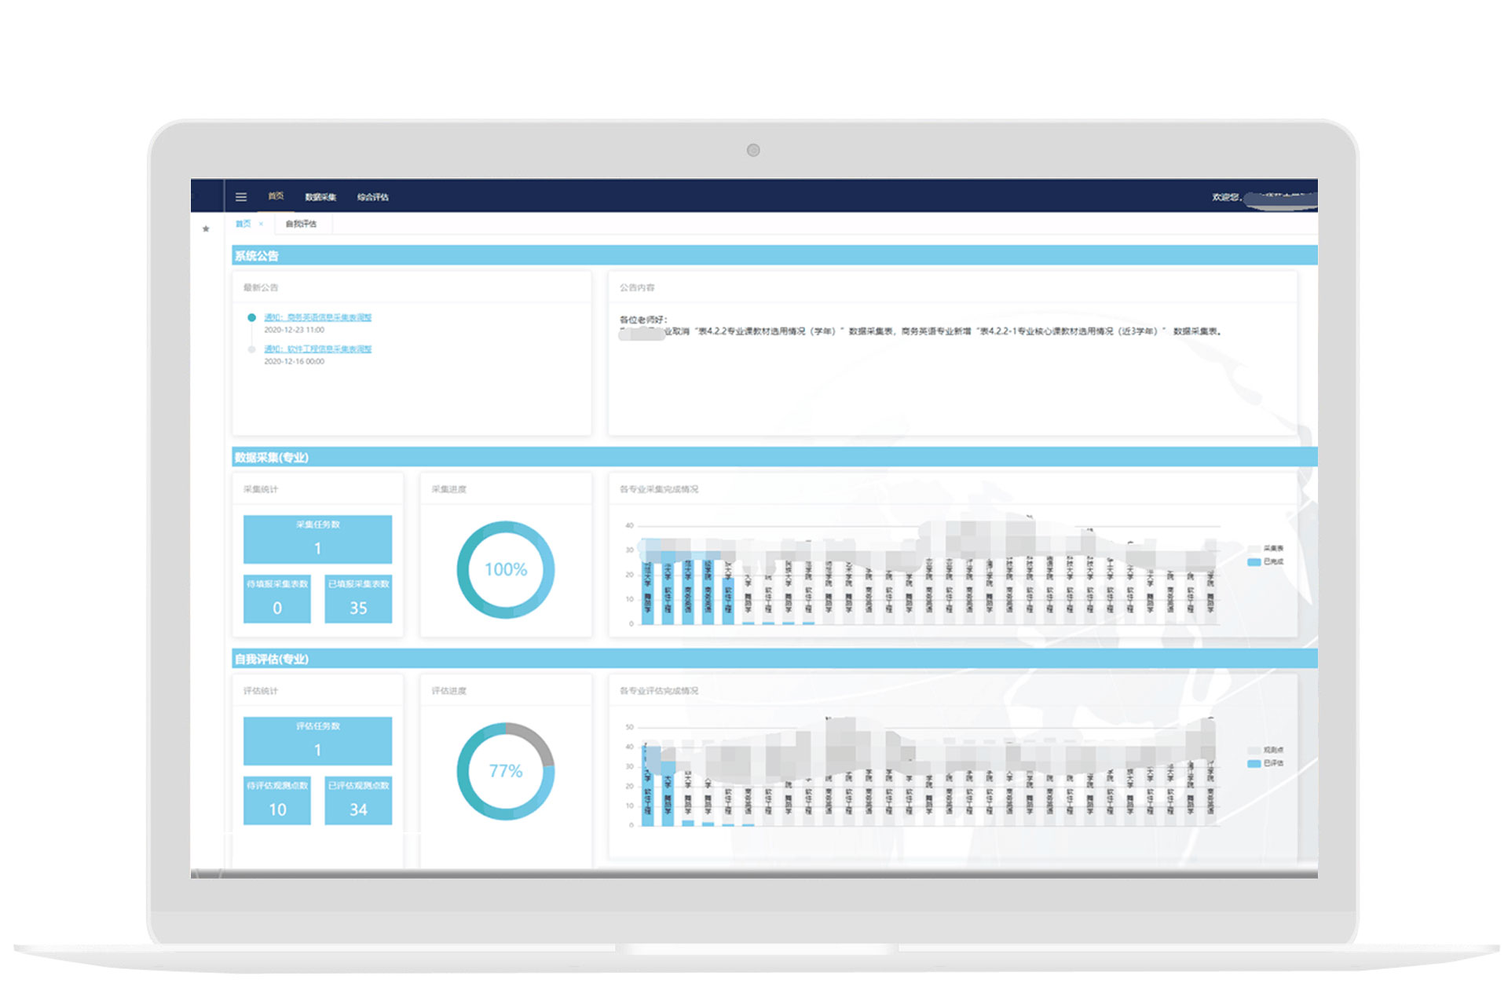Click the 采集任务数 statistic tile

point(317,539)
